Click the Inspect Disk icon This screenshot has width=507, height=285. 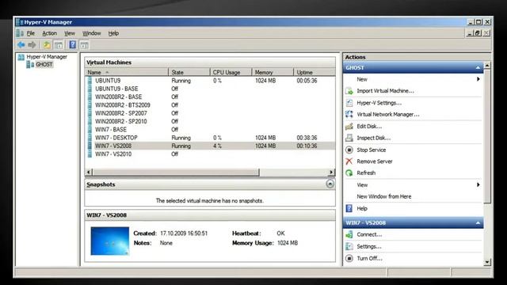tap(349, 138)
